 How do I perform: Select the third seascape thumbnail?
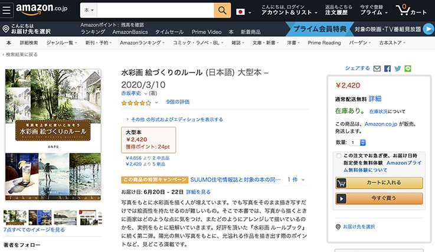pos(65,217)
